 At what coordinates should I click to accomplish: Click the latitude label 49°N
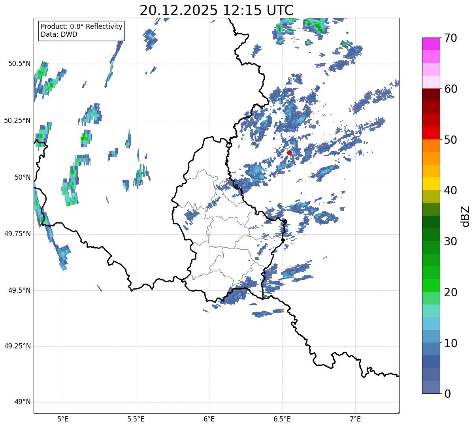point(23,402)
